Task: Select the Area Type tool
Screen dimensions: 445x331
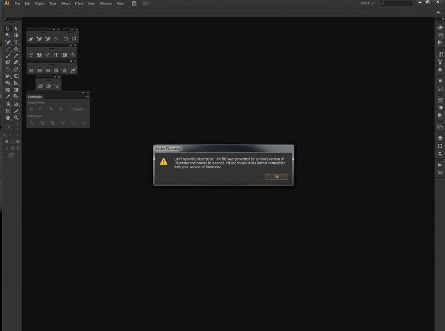Action: (39, 54)
